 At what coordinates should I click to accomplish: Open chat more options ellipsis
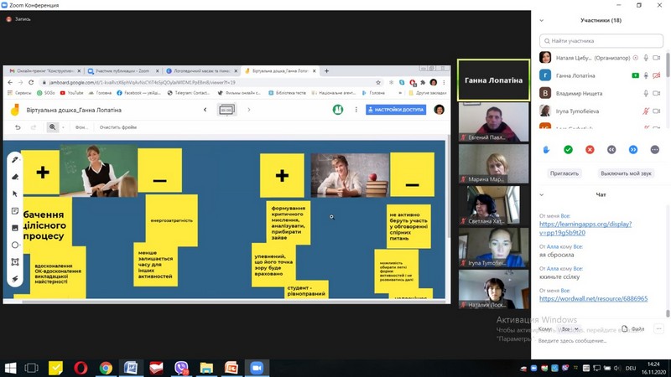point(658,328)
